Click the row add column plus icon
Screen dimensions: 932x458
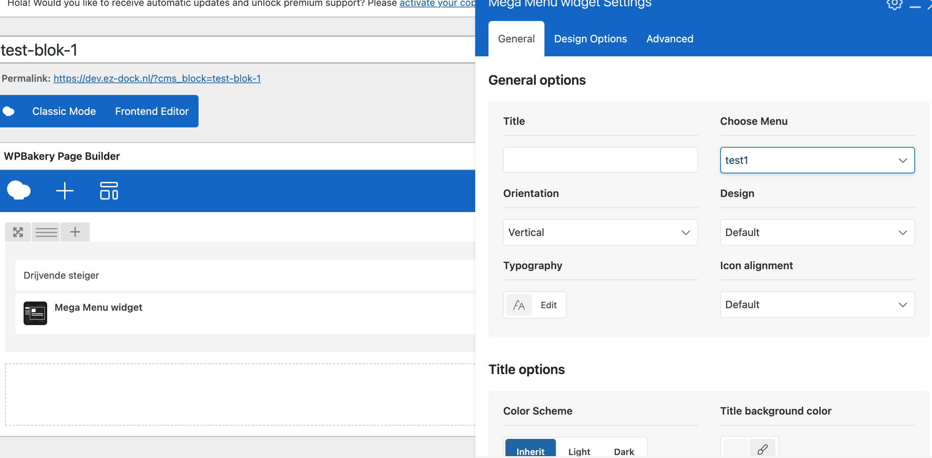(75, 232)
